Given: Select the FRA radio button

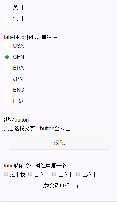Looking at the screenshot, I should click(x=7, y=101).
